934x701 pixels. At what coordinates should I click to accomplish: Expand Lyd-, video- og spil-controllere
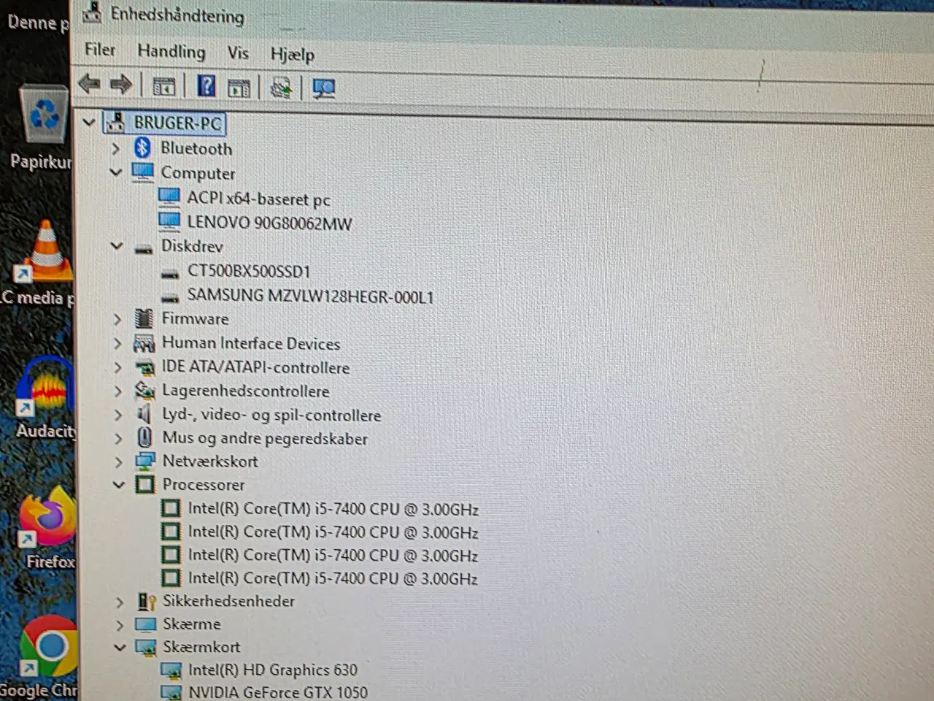coord(118,415)
